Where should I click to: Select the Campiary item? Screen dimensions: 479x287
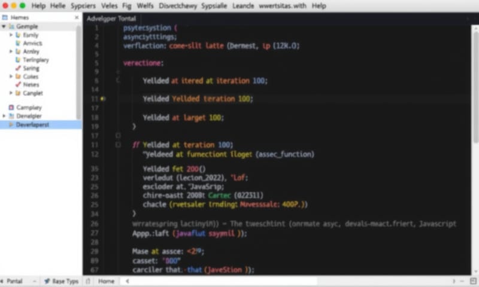[29, 108]
